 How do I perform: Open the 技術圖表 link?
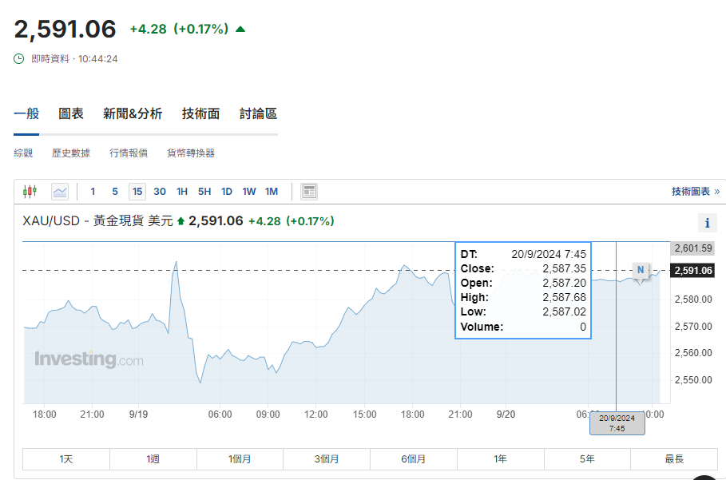[695, 192]
